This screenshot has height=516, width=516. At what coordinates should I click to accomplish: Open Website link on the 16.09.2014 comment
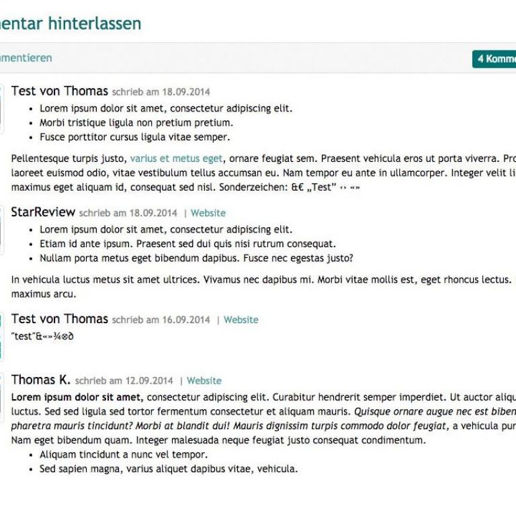click(x=241, y=320)
